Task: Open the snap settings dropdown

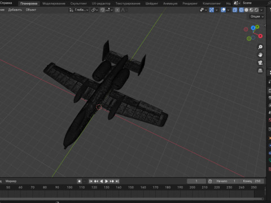Action: pos(109,10)
